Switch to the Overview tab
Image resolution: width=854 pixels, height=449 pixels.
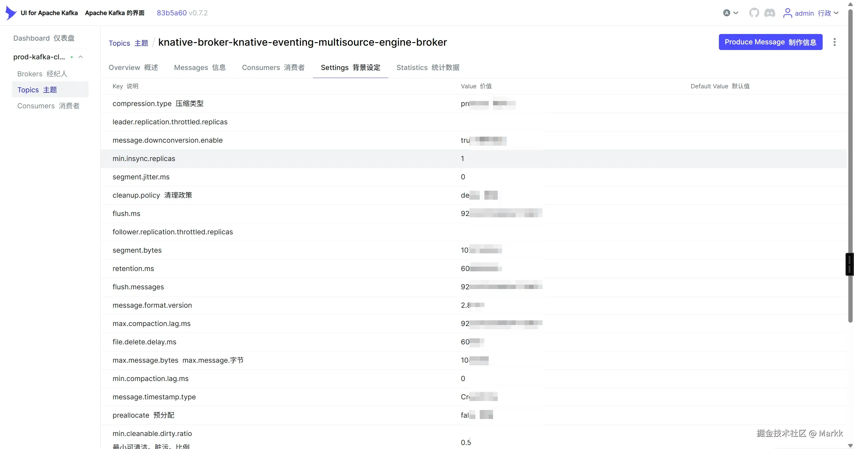coord(133,68)
